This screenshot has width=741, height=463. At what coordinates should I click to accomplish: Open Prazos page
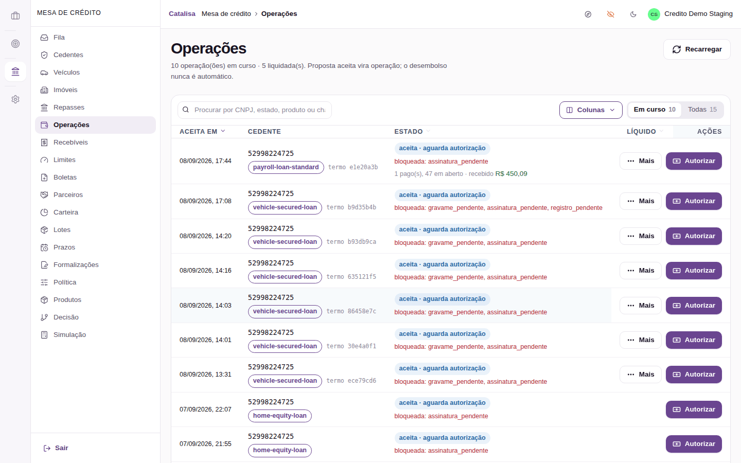tap(95, 247)
